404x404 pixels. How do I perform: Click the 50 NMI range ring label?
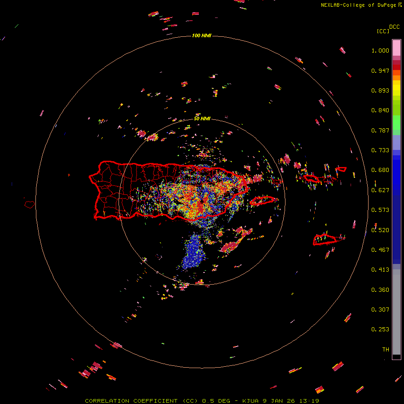pyautogui.click(x=202, y=119)
